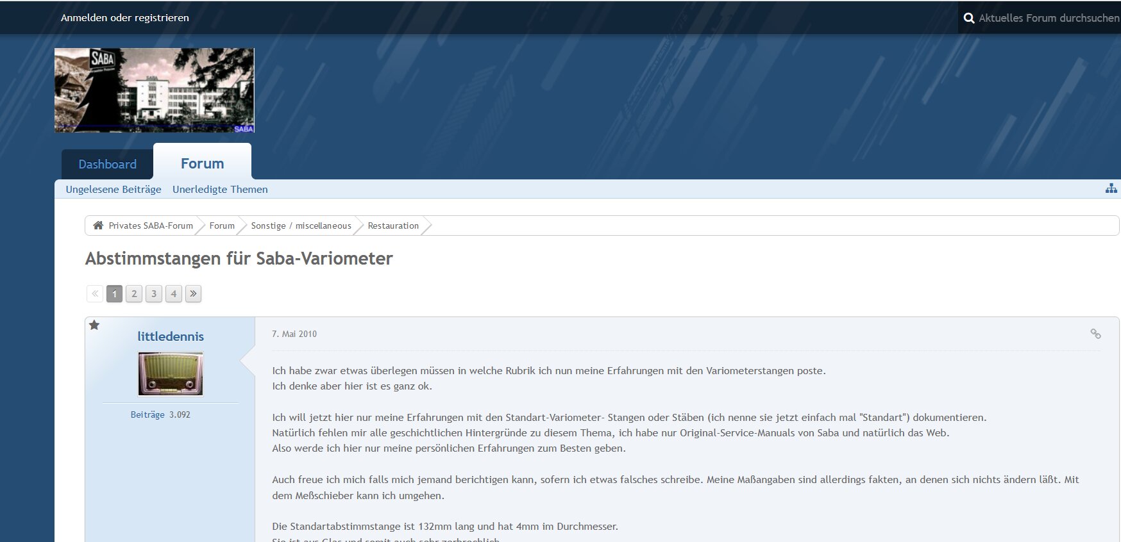Open 'Unerledigte Themen' submenu item

220,190
